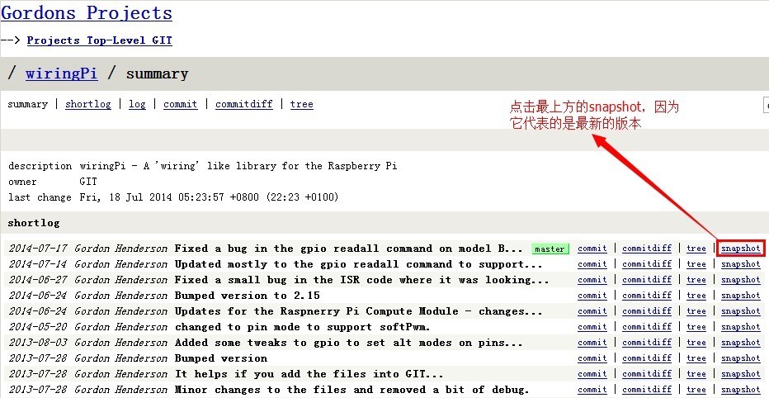This screenshot has height=398, width=769.
Task: Open 'Updated mostly to the gpio readall' message
Action: point(358,264)
